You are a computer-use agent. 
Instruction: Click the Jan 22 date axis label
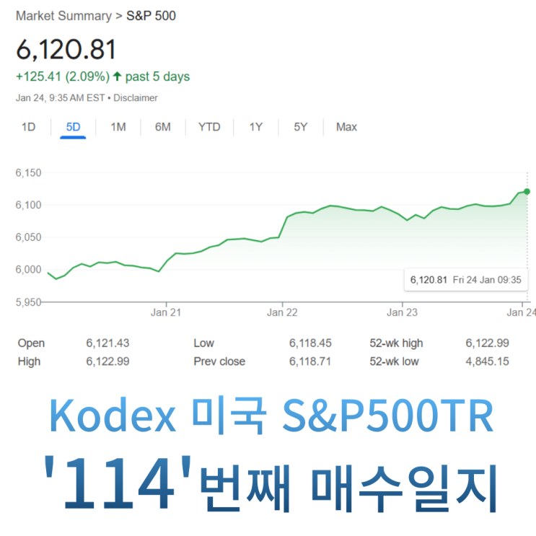(x=282, y=312)
